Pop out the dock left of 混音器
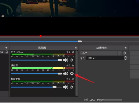This screenshot has height=103, width=139. (x=6, y=48)
